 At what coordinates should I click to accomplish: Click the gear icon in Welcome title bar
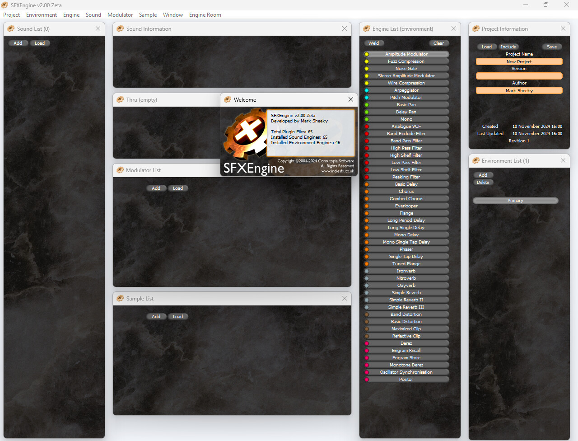click(x=228, y=100)
